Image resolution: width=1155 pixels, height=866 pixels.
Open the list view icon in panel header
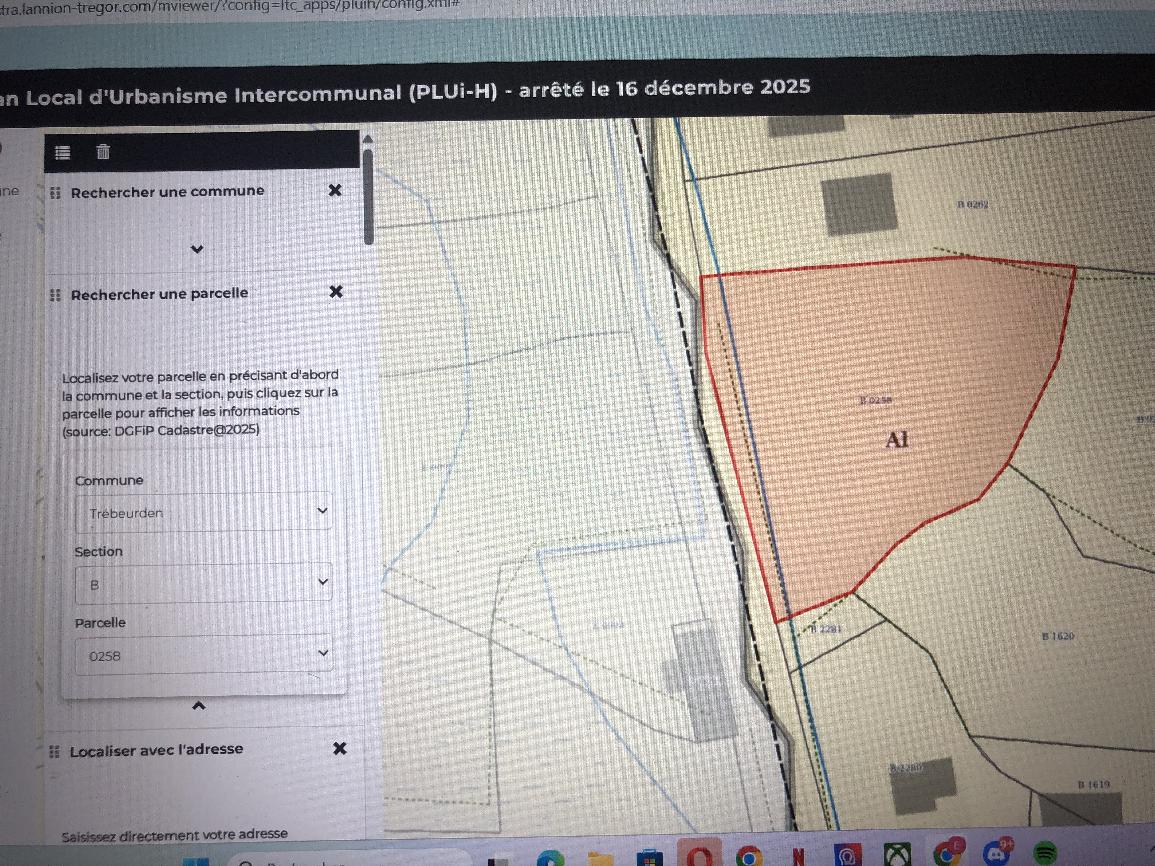tap(63, 153)
